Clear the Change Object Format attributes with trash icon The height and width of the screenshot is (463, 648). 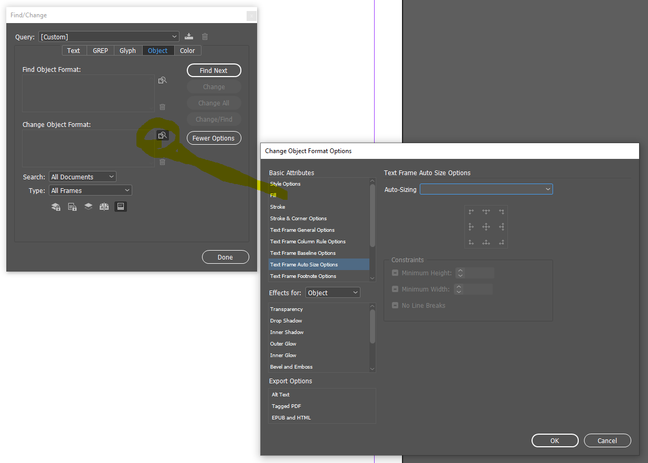162,162
